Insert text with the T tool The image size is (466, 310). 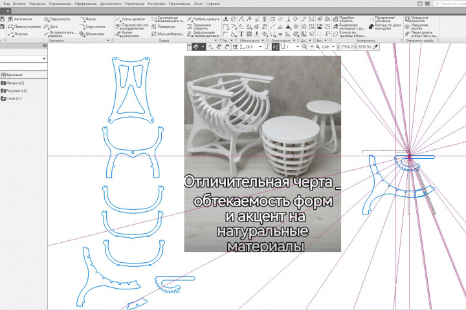point(241,34)
